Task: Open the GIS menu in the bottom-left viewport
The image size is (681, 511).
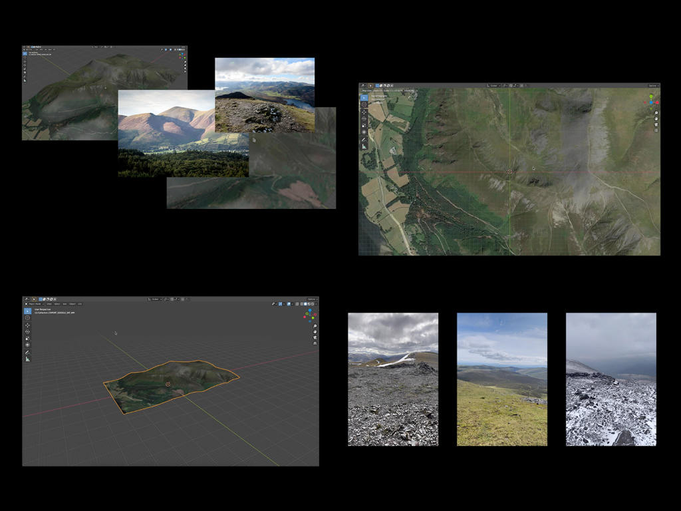Action: [x=80, y=304]
